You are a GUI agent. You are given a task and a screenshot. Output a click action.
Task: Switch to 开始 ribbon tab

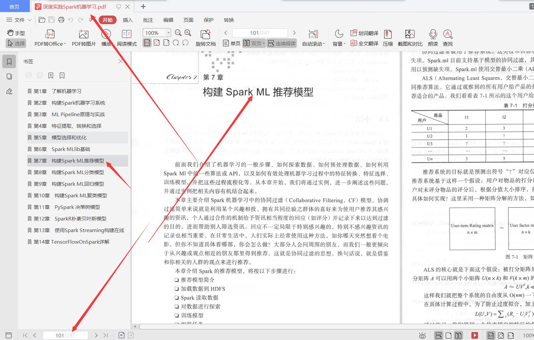click(x=108, y=20)
